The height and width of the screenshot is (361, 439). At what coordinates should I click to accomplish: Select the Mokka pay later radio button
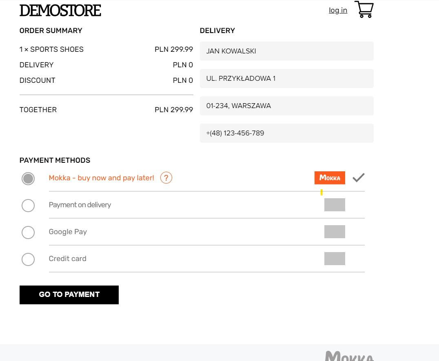[x=28, y=179]
